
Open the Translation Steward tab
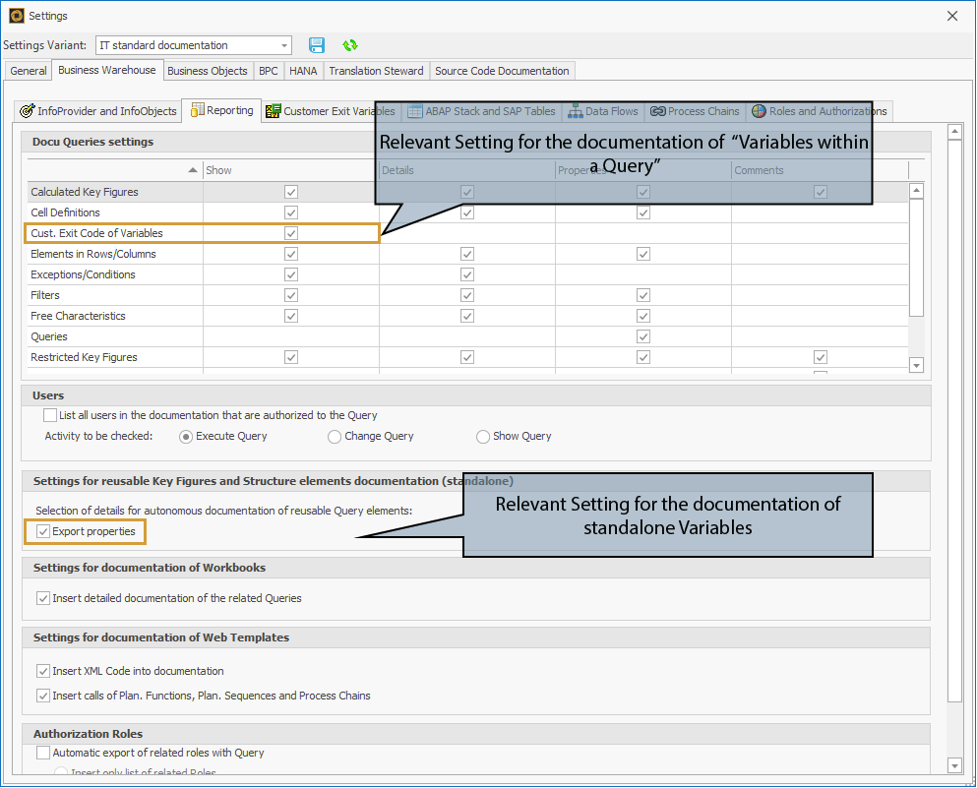[377, 70]
